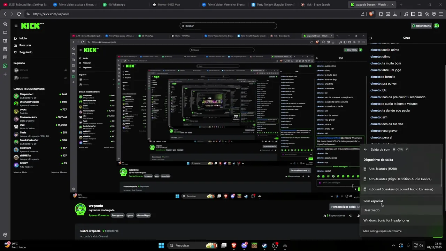Screen dimensions: 446x251
Task: Open recommended channel DaniloFariasFut
Action: [x=40, y=142]
